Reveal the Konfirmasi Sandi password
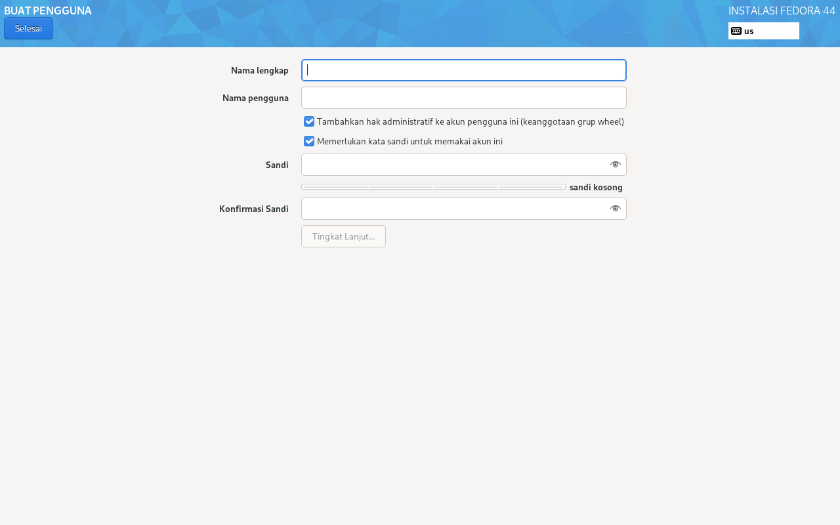840x525 pixels. click(x=615, y=209)
